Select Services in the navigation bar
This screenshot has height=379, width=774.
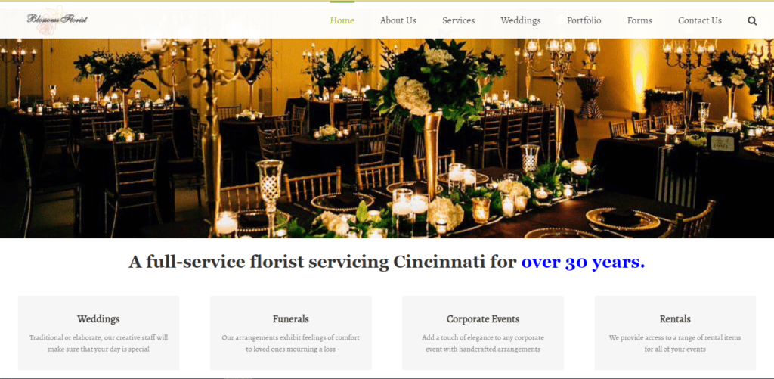click(x=459, y=20)
